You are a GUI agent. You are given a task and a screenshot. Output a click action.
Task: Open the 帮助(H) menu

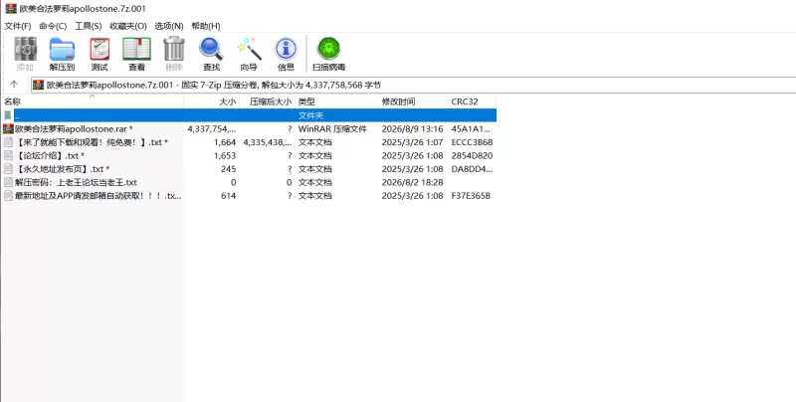206,26
